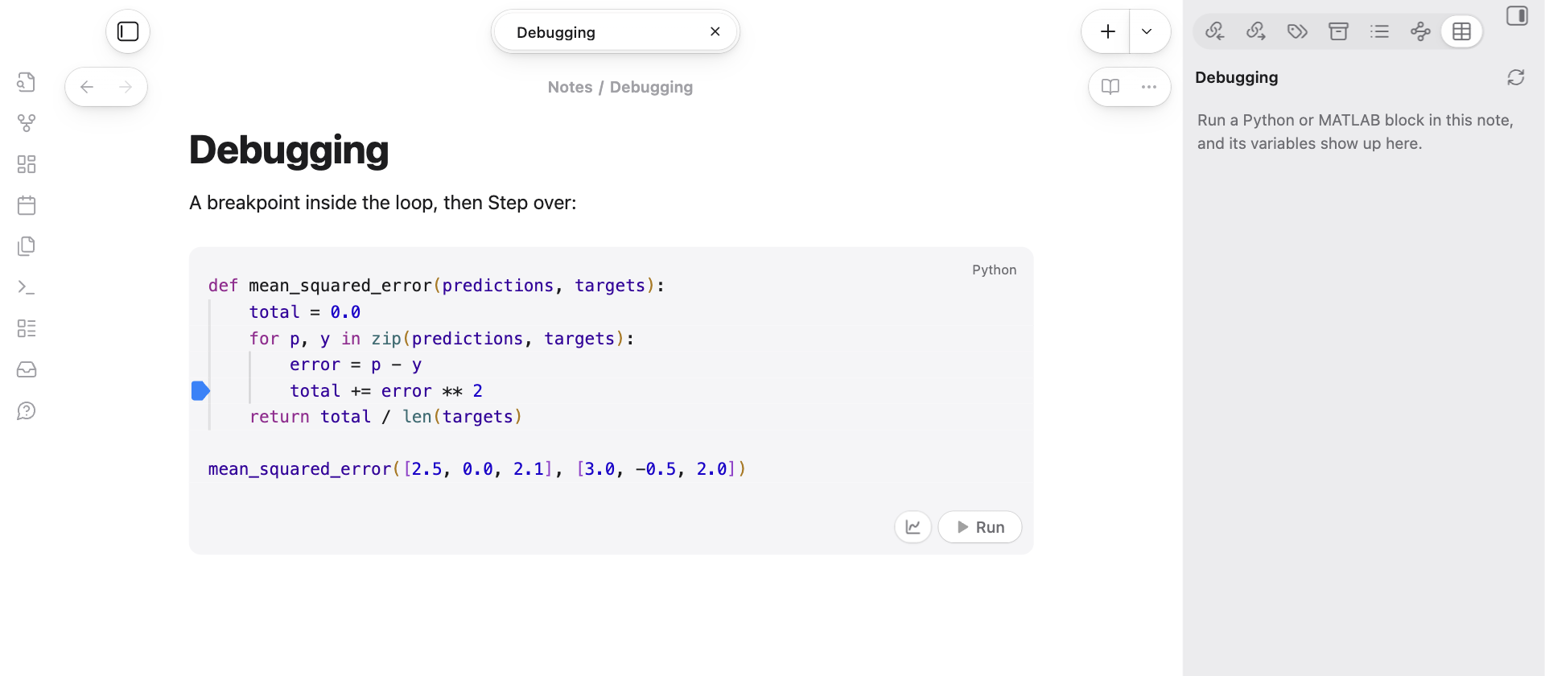The width and height of the screenshot is (1545, 676).
Task: Click the 'A breakpoint inside the loop' paragraph
Action: coord(383,203)
